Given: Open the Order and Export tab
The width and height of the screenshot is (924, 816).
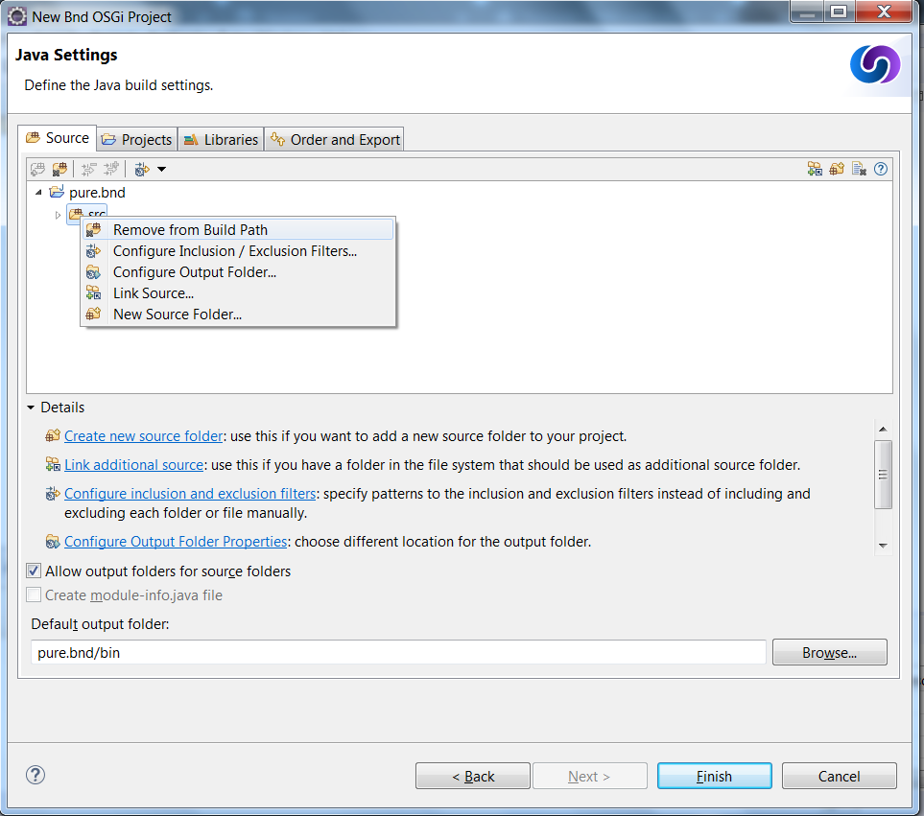Looking at the screenshot, I should [x=334, y=138].
